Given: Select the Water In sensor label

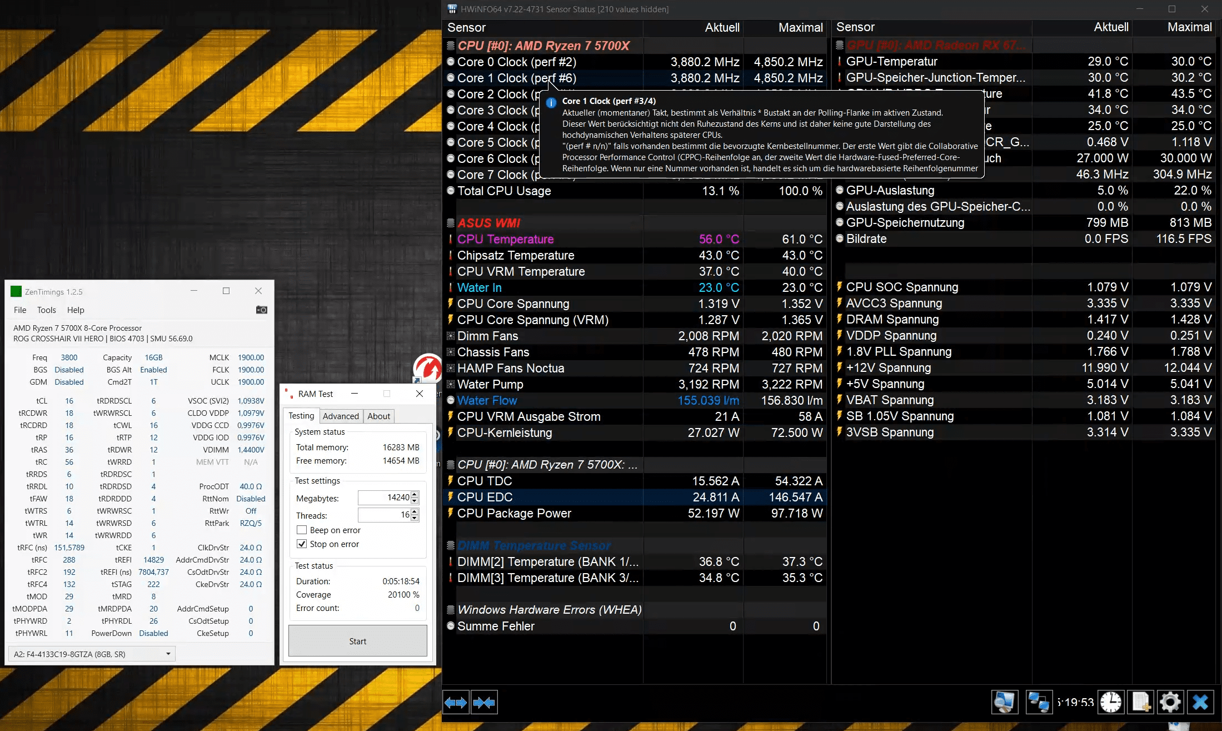Looking at the screenshot, I should tap(479, 287).
